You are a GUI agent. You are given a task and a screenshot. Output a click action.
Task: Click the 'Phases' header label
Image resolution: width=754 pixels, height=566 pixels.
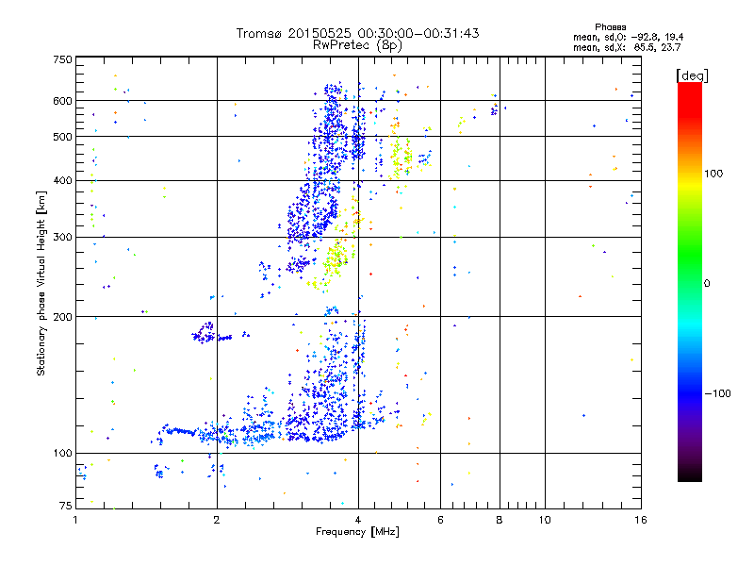click(x=610, y=27)
